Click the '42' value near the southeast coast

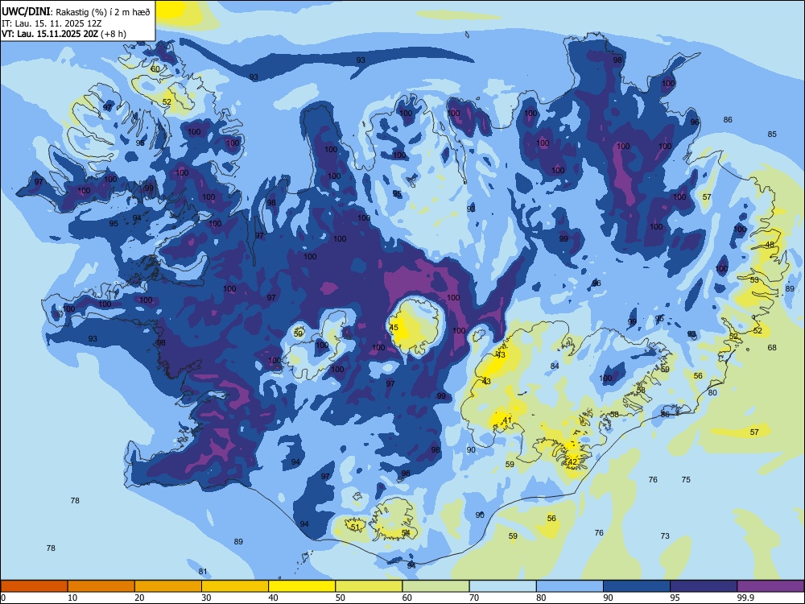(x=572, y=461)
